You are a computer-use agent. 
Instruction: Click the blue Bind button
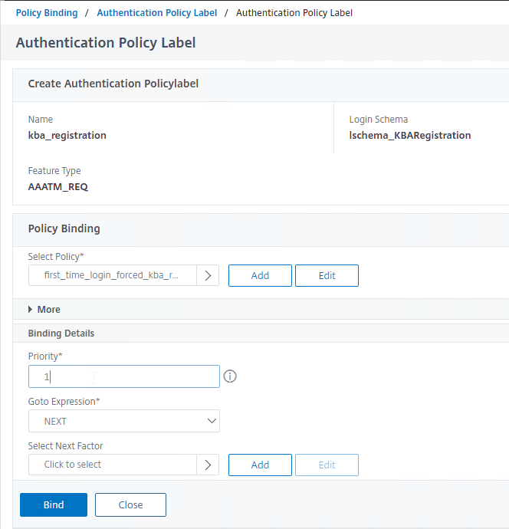pyautogui.click(x=54, y=504)
